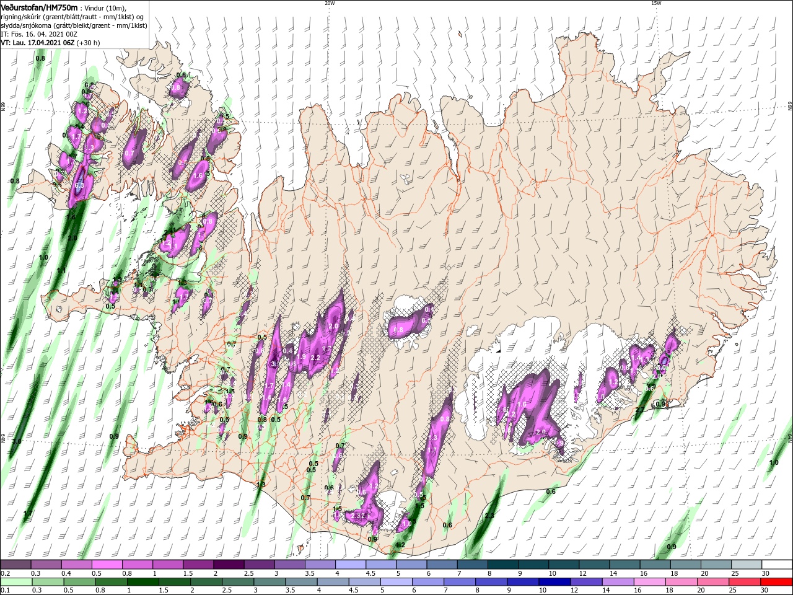Click the rain legend swatch between 0.5 and 0.8
793x595 pixels.
(79, 582)
